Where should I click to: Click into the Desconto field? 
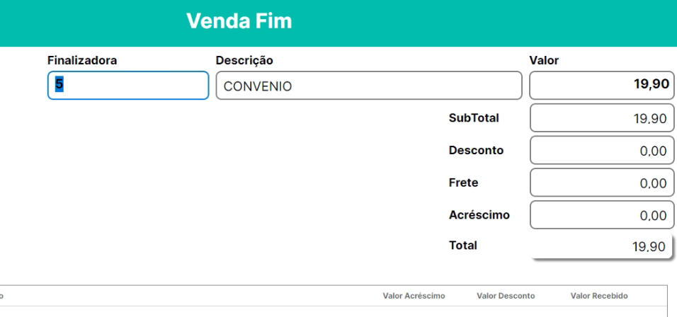click(x=601, y=151)
